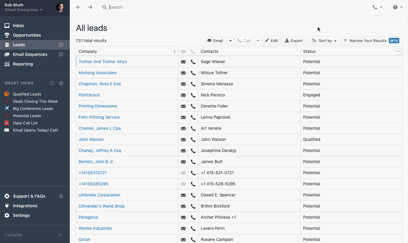This screenshot has height=243, width=408.
Task: Open Opportunities in the sidebar
Action: pos(27,35)
